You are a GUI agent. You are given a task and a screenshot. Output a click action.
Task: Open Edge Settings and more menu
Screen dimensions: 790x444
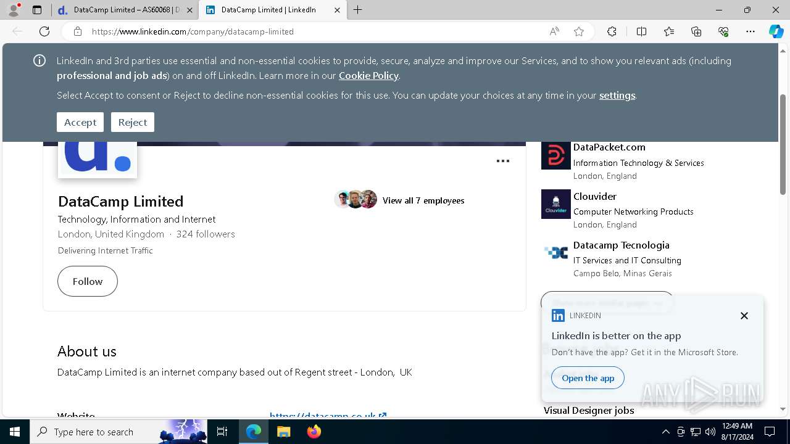(750, 31)
